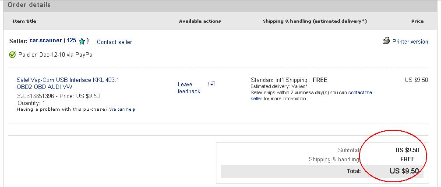Open Vag-Com USB Interface item title
This screenshot has height=187, width=441.
click(68, 83)
